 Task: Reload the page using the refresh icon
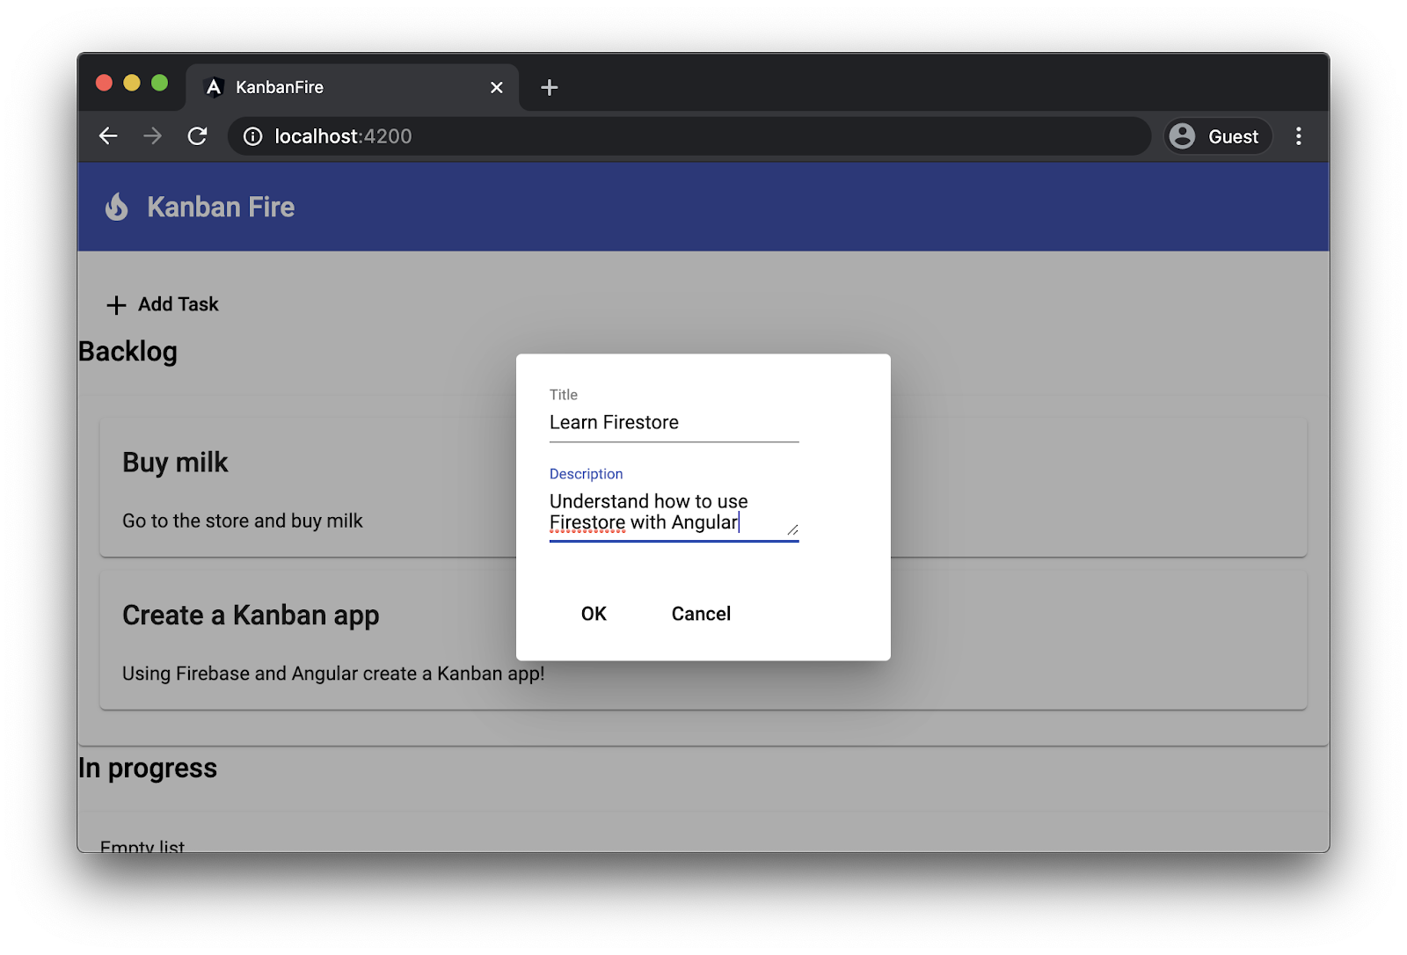tap(197, 136)
